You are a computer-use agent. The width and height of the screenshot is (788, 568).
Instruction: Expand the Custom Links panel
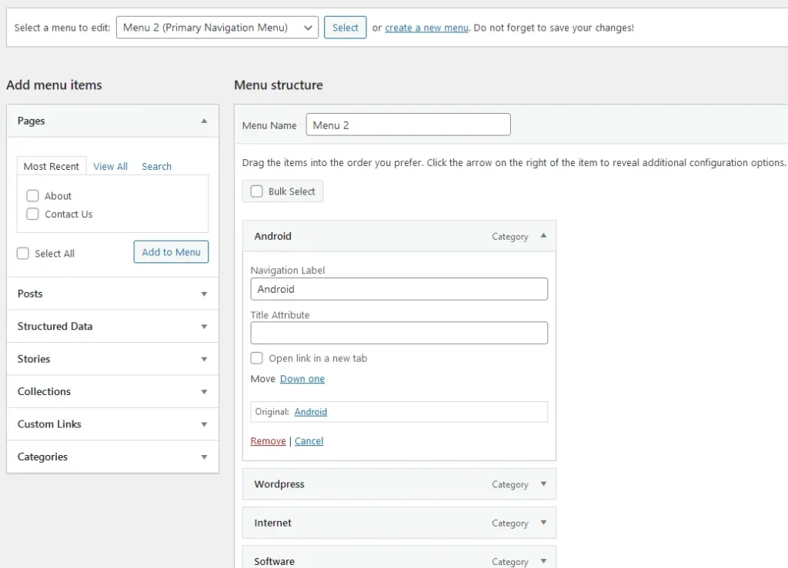[112, 424]
